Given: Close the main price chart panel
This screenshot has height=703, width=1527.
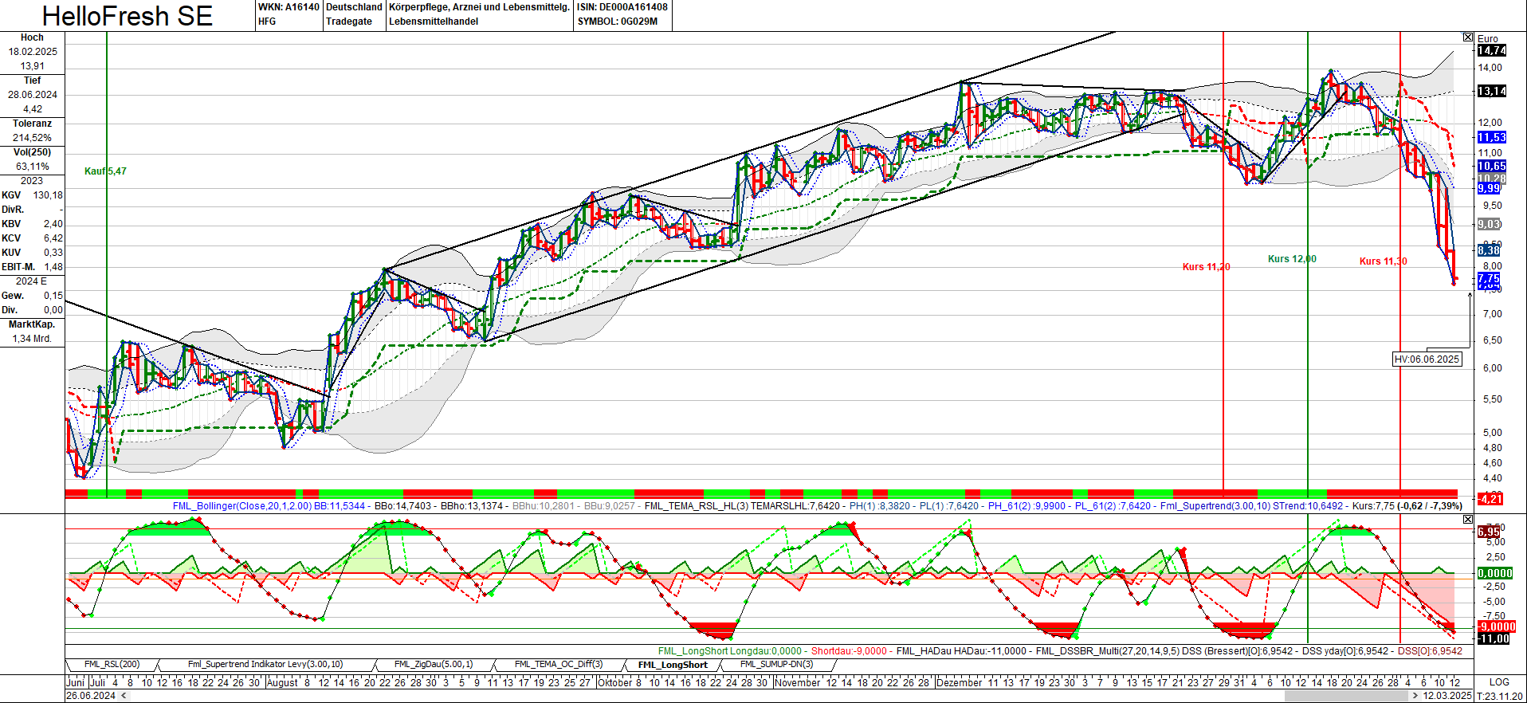Looking at the screenshot, I should (1468, 37).
